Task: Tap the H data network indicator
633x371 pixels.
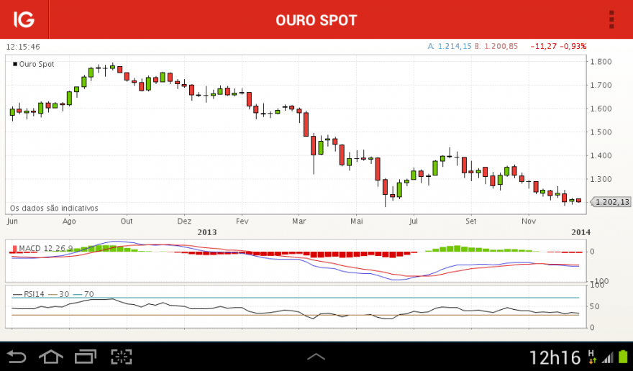Action: [x=592, y=357]
